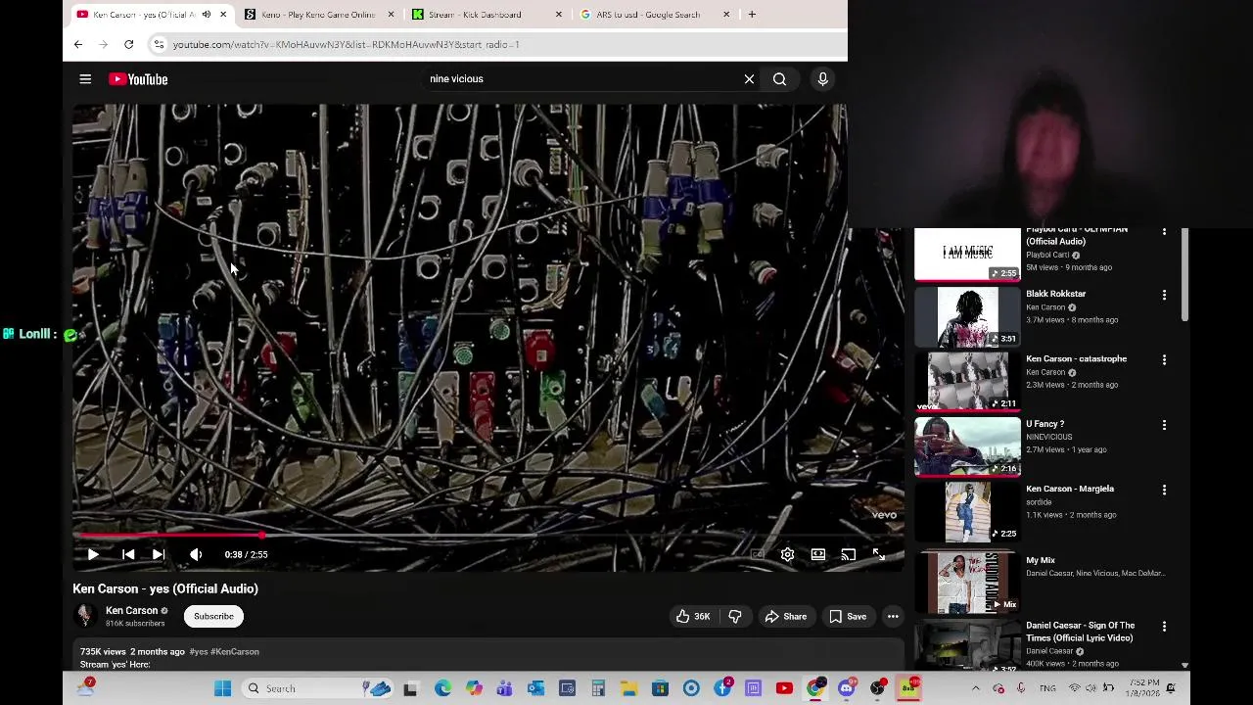Image resolution: width=1253 pixels, height=705 pixels.
Task: Open the My Mix playlist title
Action: (1041, 560)
